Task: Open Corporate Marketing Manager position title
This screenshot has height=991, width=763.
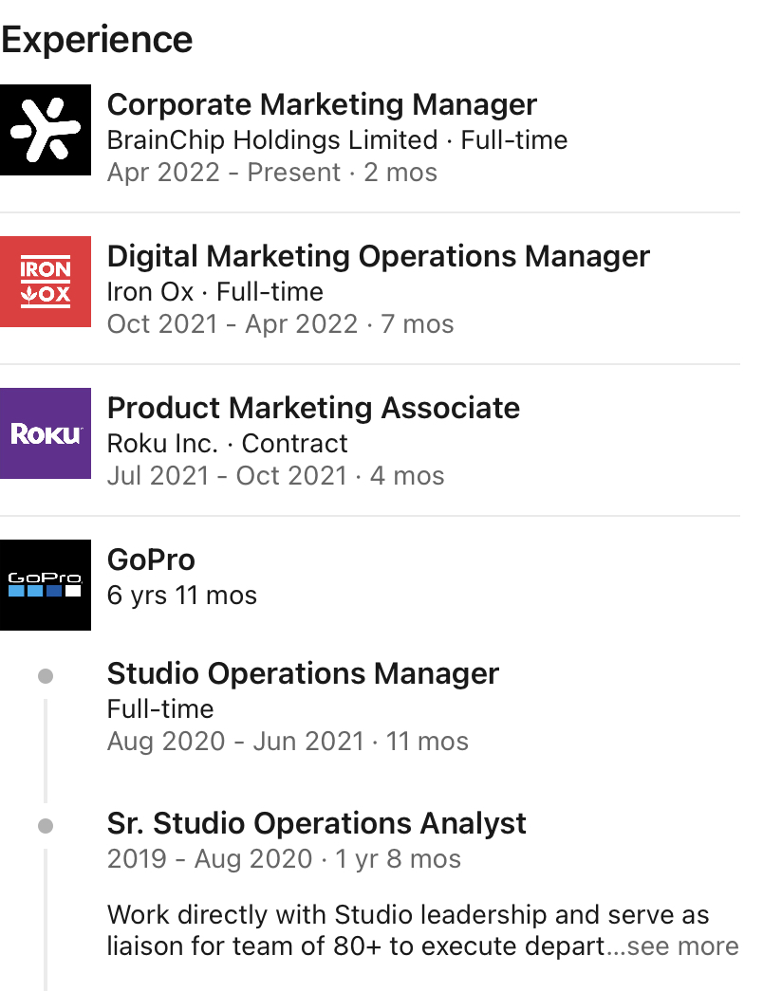Action: point(322,104)
